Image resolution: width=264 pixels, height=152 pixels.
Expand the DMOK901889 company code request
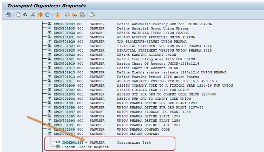coord(50,130)
